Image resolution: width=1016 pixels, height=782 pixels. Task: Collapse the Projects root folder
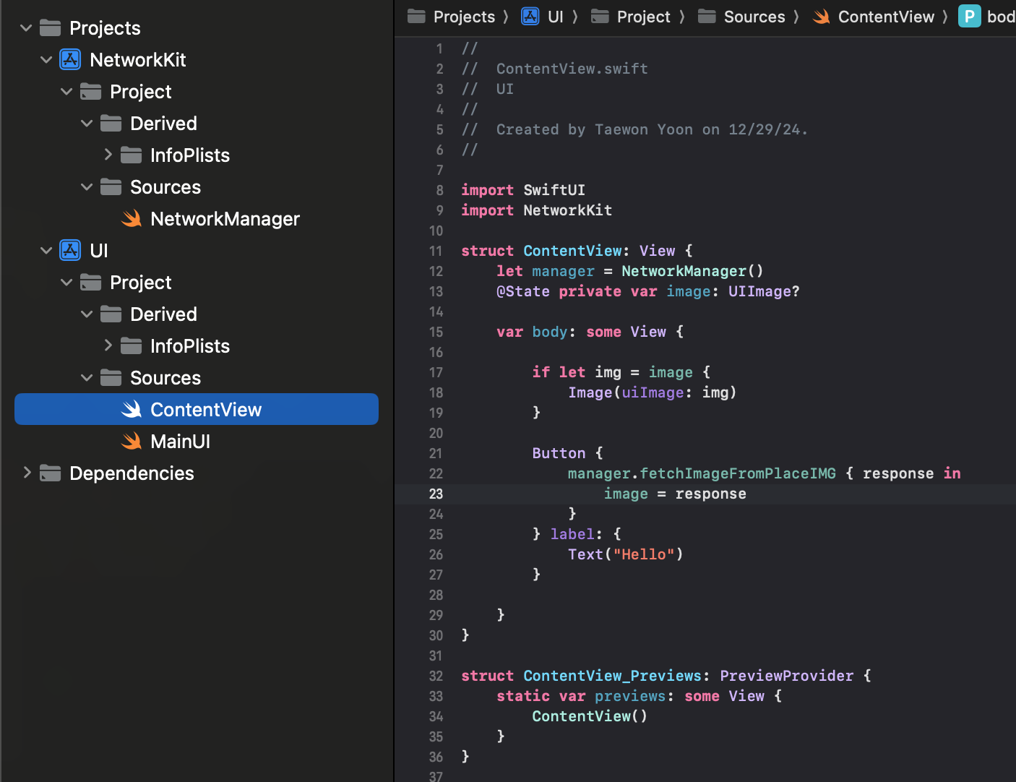pyautogui.click(x=26, y=28)
